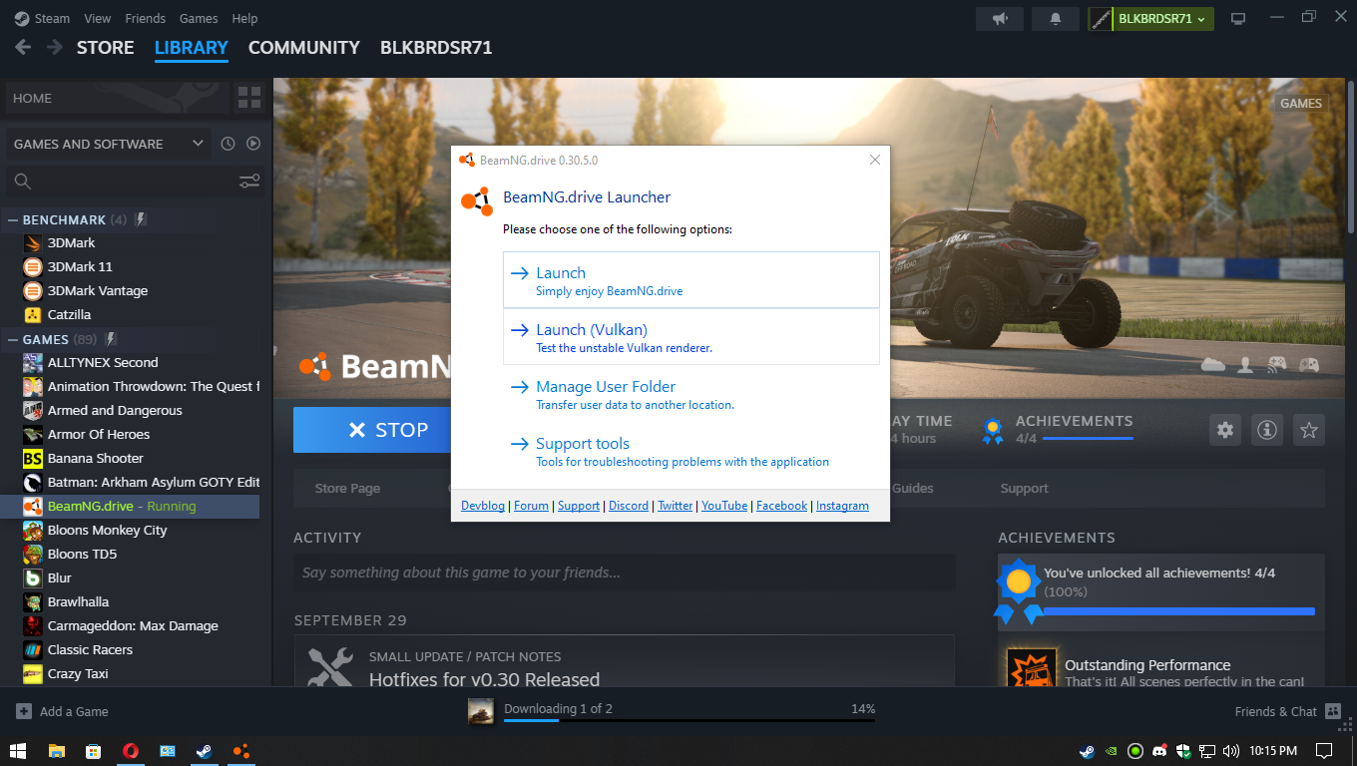This screenshot has height=766, width=1357.
Task: Collapse the BENCHMARK category
Action: pyautogui.click(x=13, y=219)
